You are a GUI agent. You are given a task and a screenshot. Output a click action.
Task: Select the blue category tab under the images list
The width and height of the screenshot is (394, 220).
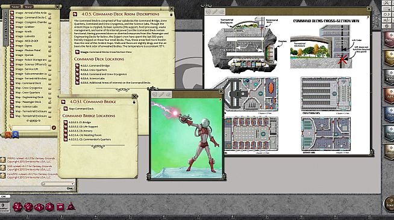pyautogui.click(x=15, y=135)
